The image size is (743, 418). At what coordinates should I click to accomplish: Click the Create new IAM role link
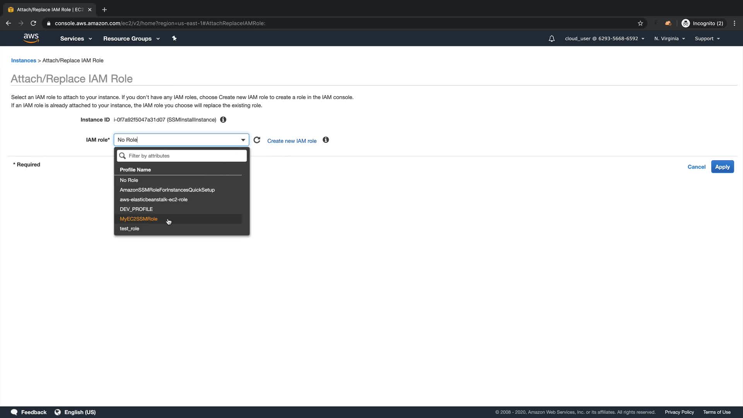point(292,141)
